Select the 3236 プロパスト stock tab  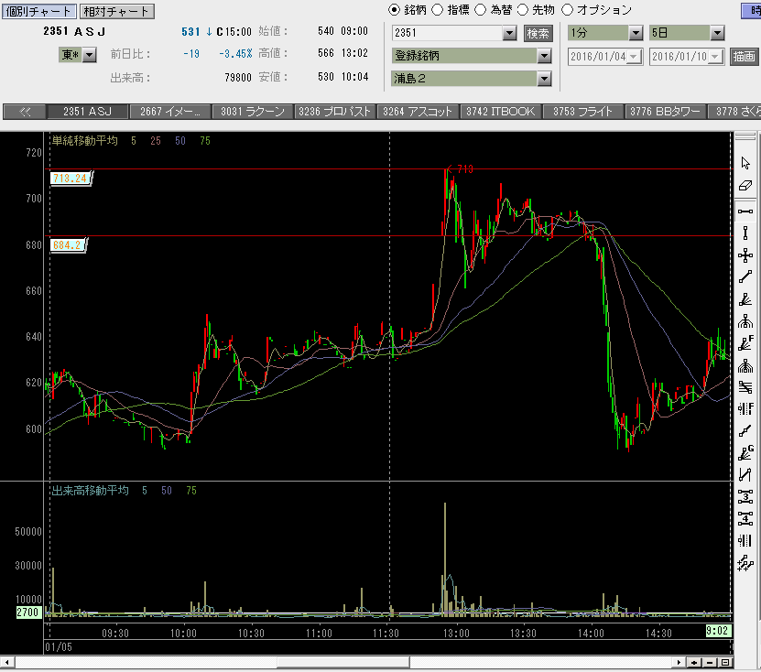[x=335, y=112]
